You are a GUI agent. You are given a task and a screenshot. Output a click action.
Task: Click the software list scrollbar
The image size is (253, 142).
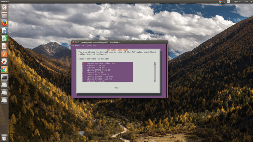tap(155, 72)
